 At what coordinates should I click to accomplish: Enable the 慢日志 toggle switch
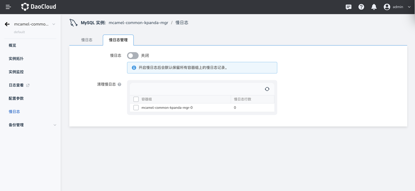tap(133, 56)
